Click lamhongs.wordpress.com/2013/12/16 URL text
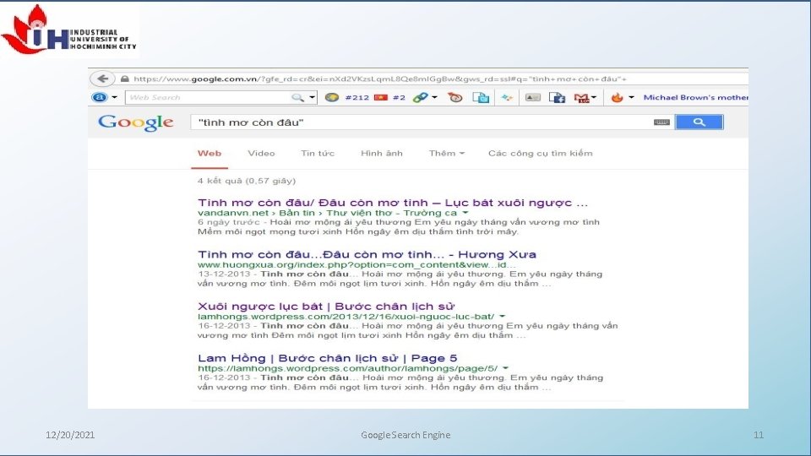Viewport: 811px width, 456px height. click(x=346, y=317)
